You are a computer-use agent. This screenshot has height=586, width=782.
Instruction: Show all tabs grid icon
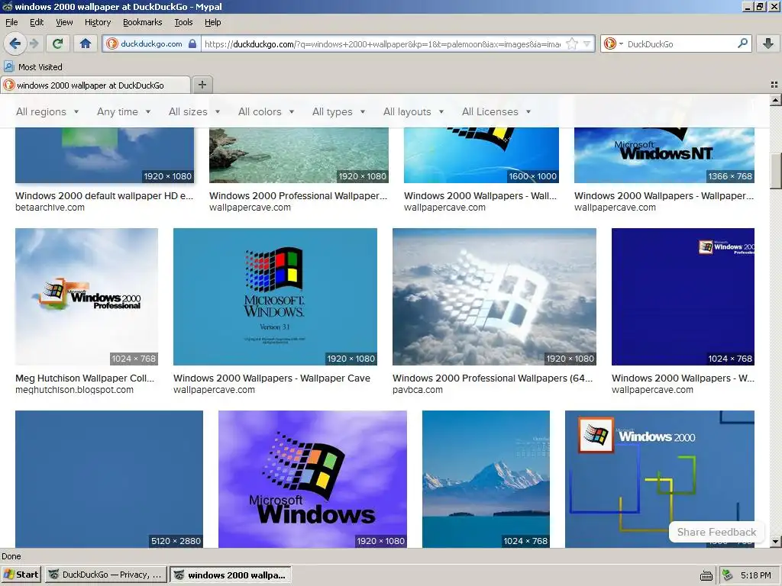point(774,85)
